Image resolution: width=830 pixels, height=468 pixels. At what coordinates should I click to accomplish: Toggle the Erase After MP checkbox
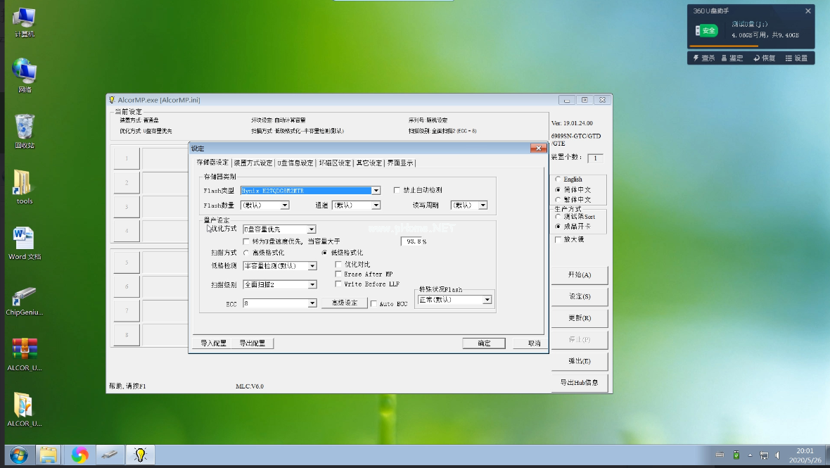point(338,274)
